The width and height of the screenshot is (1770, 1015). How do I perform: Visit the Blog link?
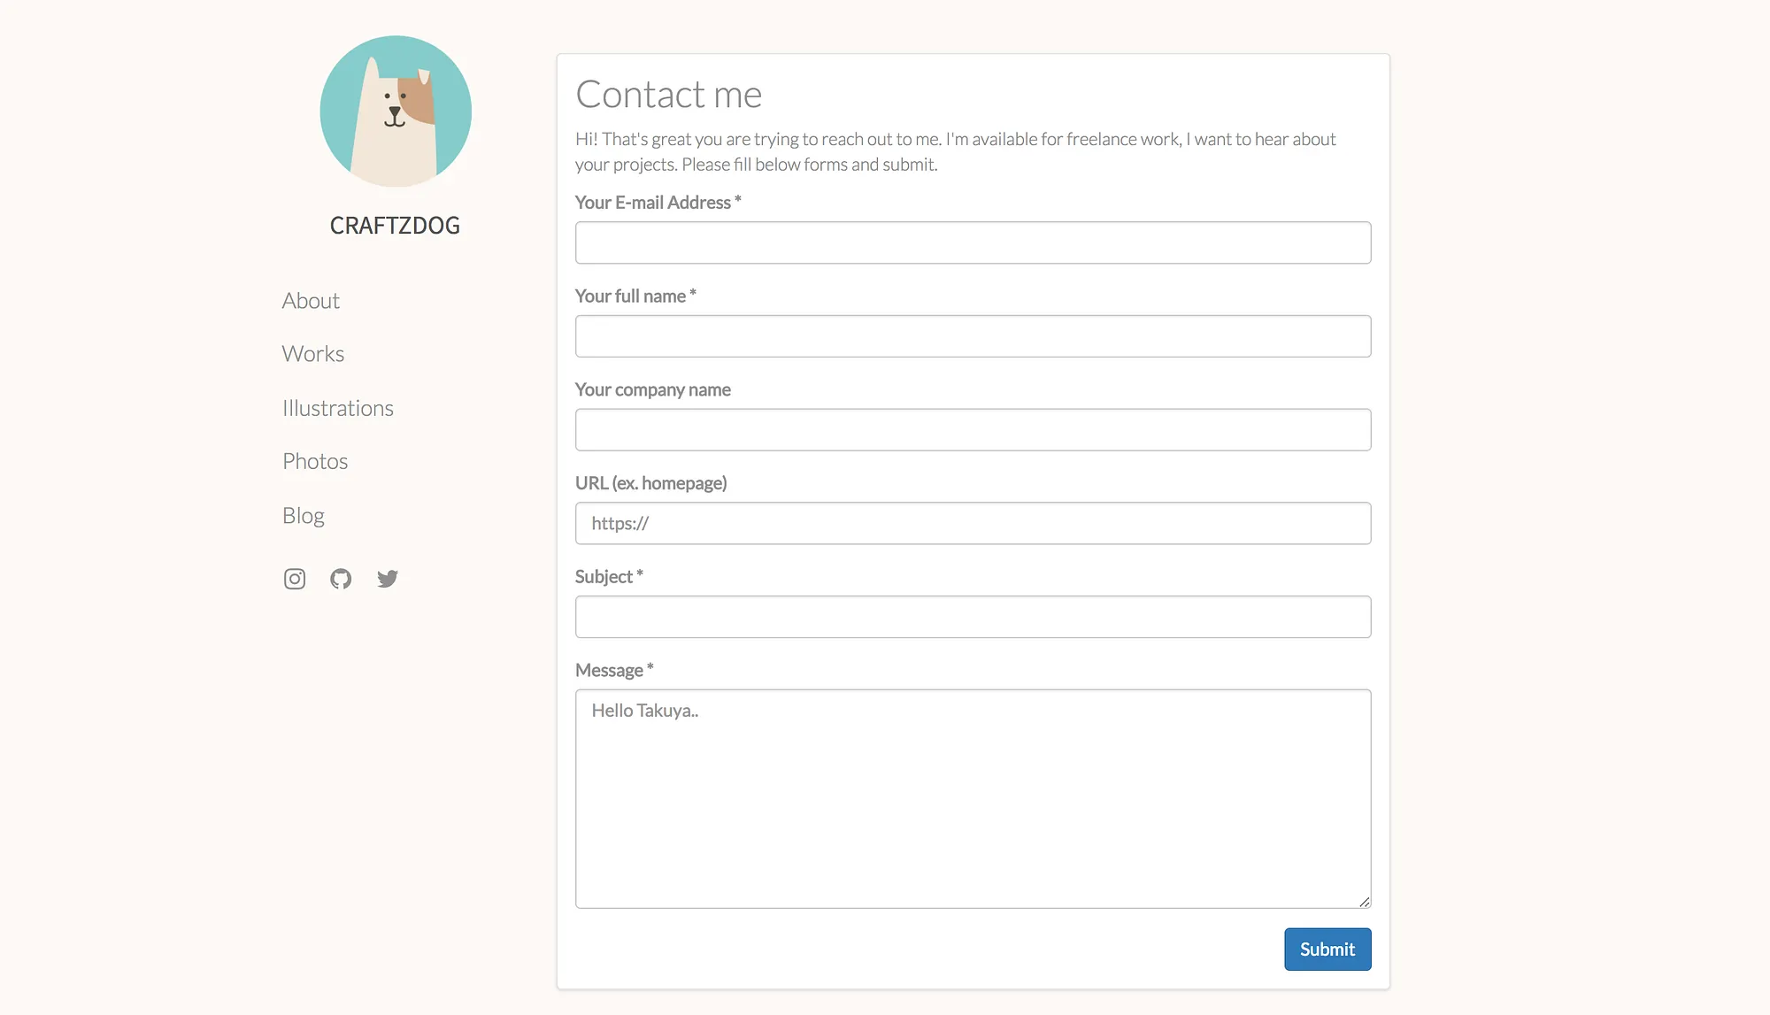click(x=304, y=515)
